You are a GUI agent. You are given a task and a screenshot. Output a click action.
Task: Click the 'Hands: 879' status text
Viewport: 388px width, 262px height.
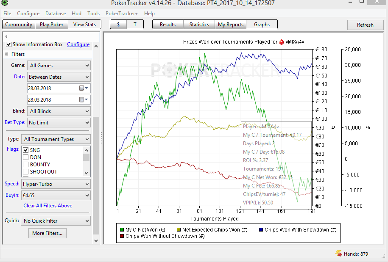(356, 254)
